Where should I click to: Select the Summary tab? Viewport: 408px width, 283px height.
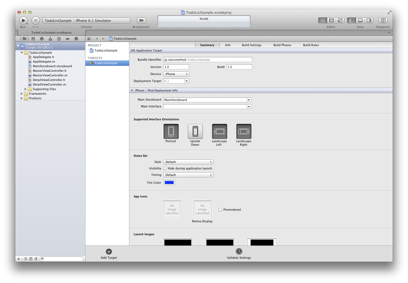[x=207, y=45]
